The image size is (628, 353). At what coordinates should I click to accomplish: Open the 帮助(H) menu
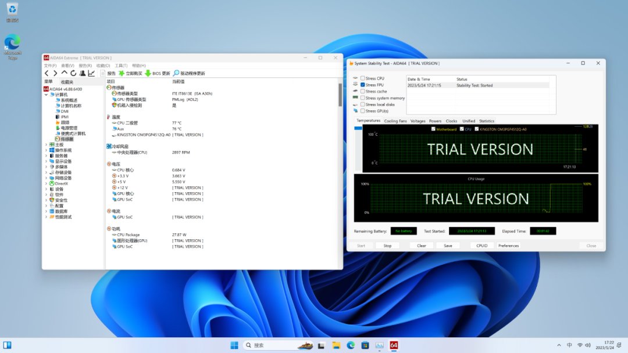[x=138, y=66]
